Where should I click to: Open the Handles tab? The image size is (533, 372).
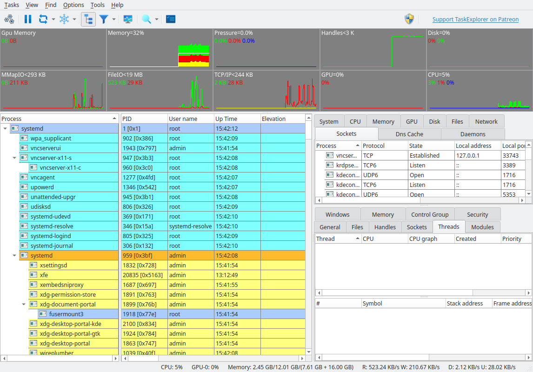[385, 227]
